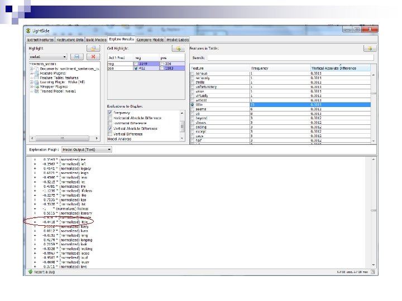The height and width of the screenshot is (301, 402).
Task: Select the neg/pos cell radio showing 336
Action: click(162, 64)
